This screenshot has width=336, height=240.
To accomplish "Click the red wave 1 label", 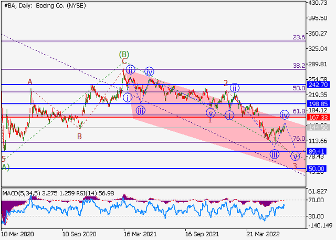I will point(210,120).
